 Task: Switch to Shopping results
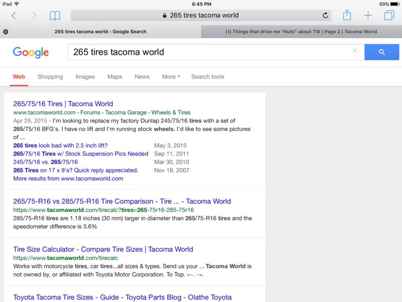(x=50, y=77)
